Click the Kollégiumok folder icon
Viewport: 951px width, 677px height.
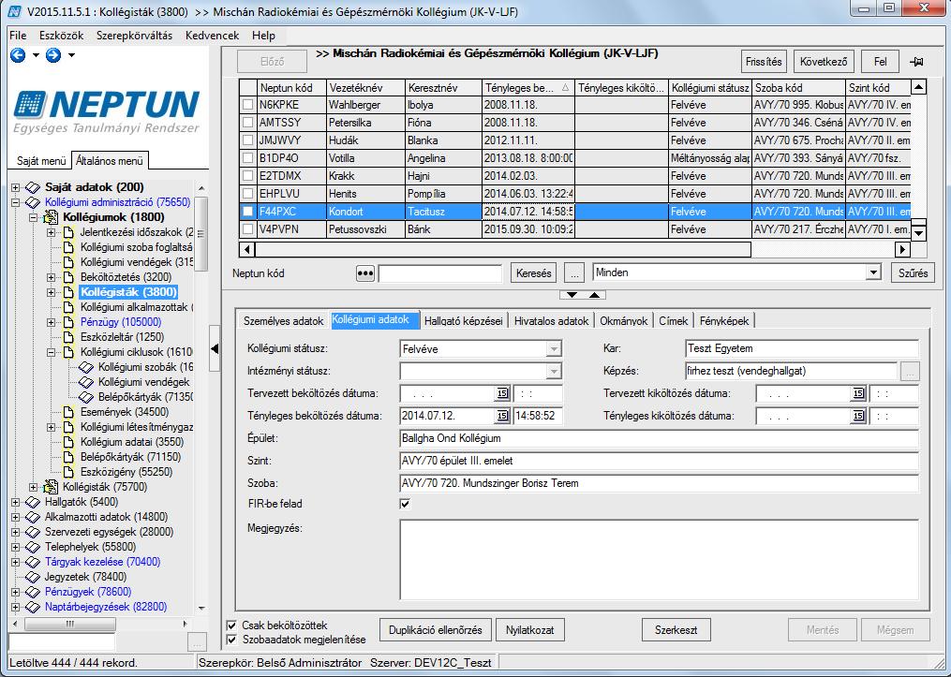pyautogui.click(x=51, y=217)
